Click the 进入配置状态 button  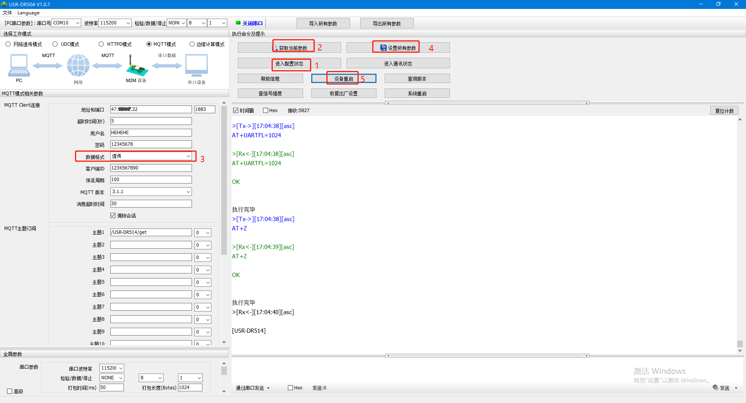coord(289,64)
